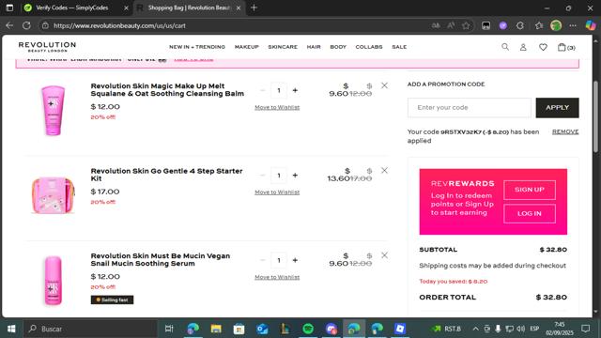Increase quantity of Mucin Soothing Serum
Viewport: 601px width, 338px height.
tap(295, 260)
